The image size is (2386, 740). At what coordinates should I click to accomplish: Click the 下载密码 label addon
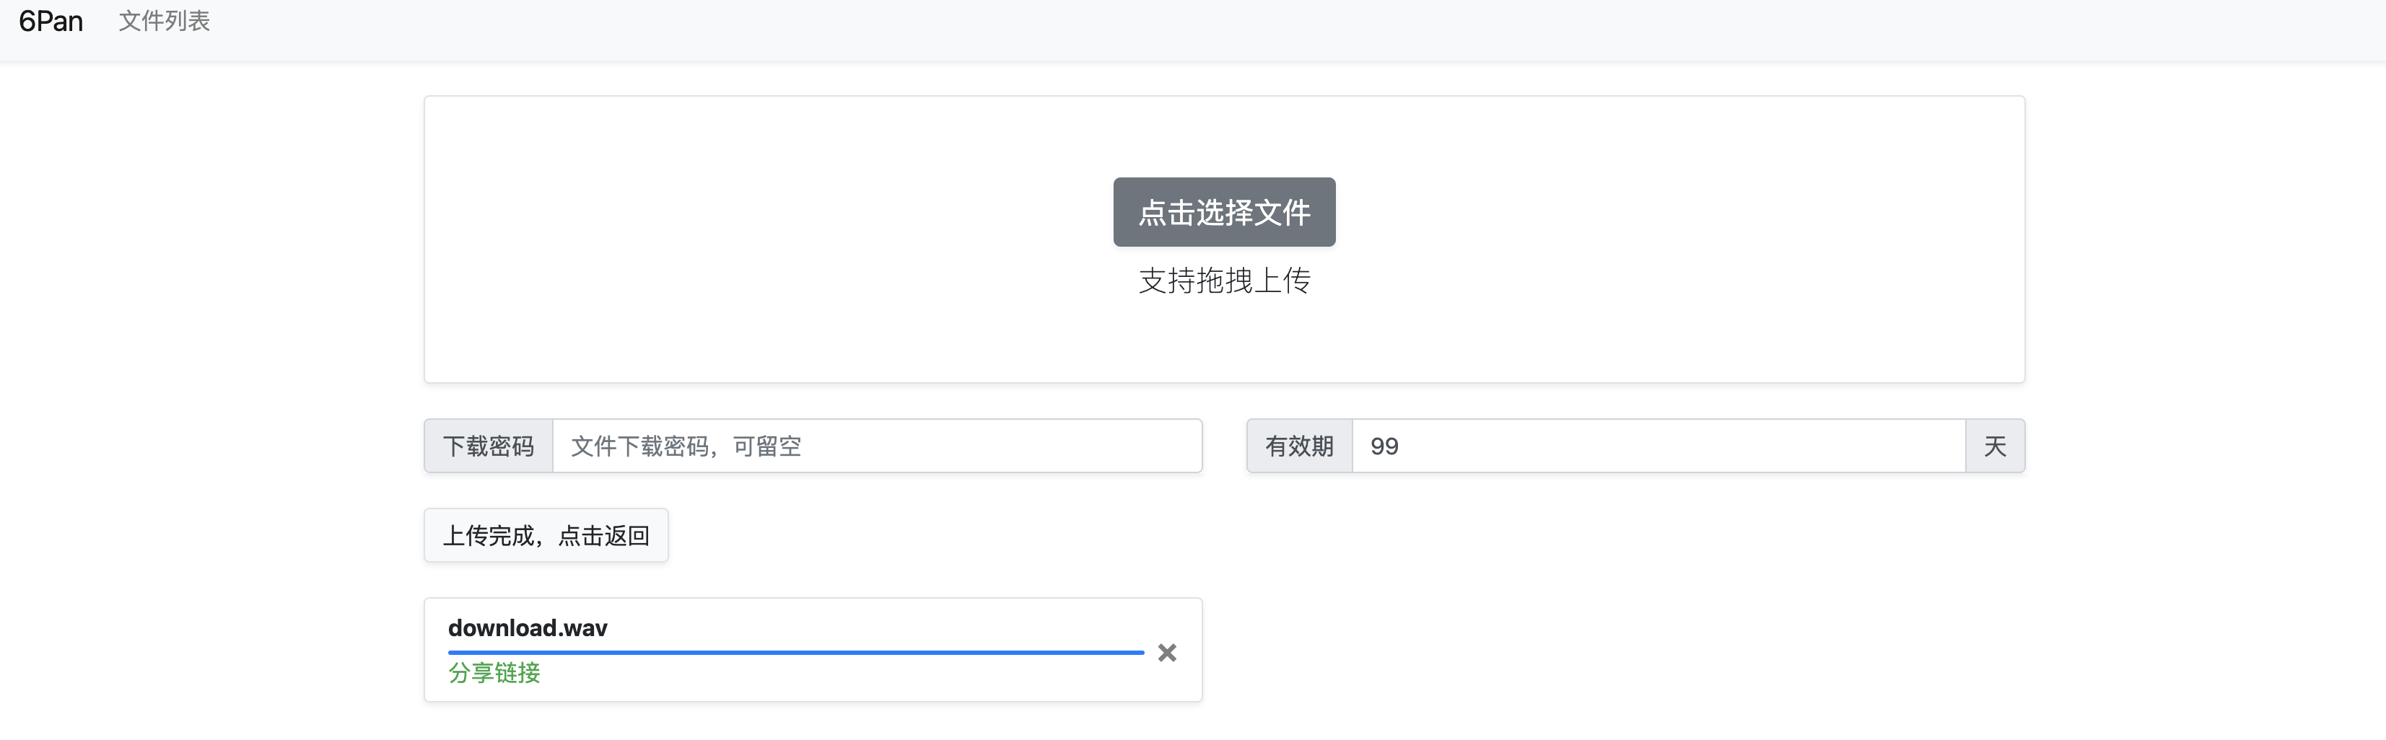[x=488, y=446]
